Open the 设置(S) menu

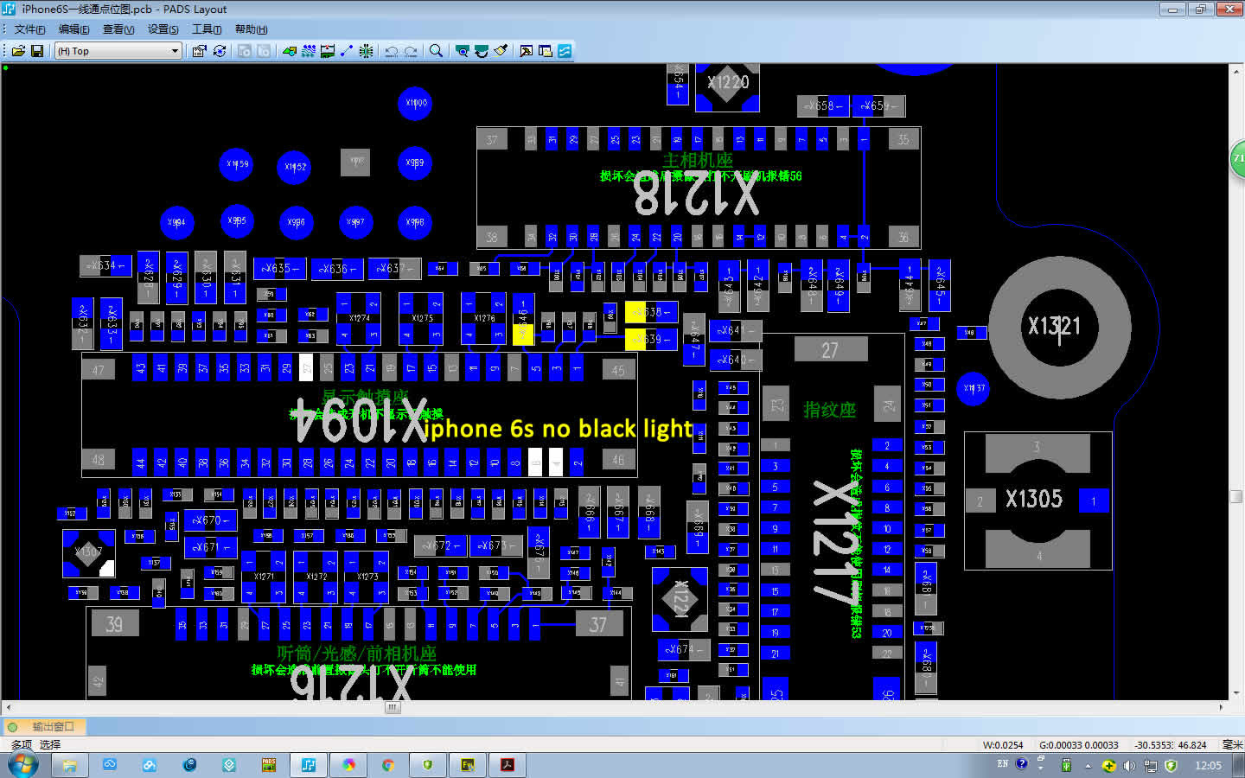tap(163, 29)
